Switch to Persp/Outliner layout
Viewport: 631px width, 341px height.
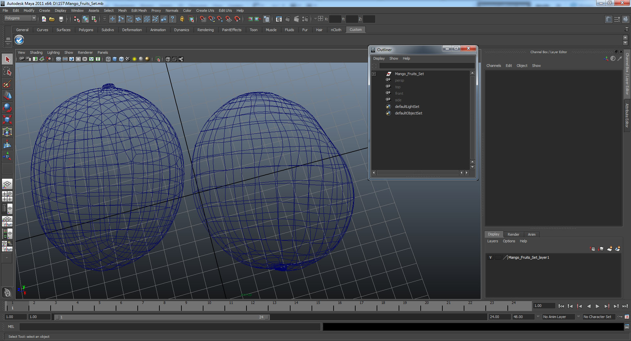7,209
